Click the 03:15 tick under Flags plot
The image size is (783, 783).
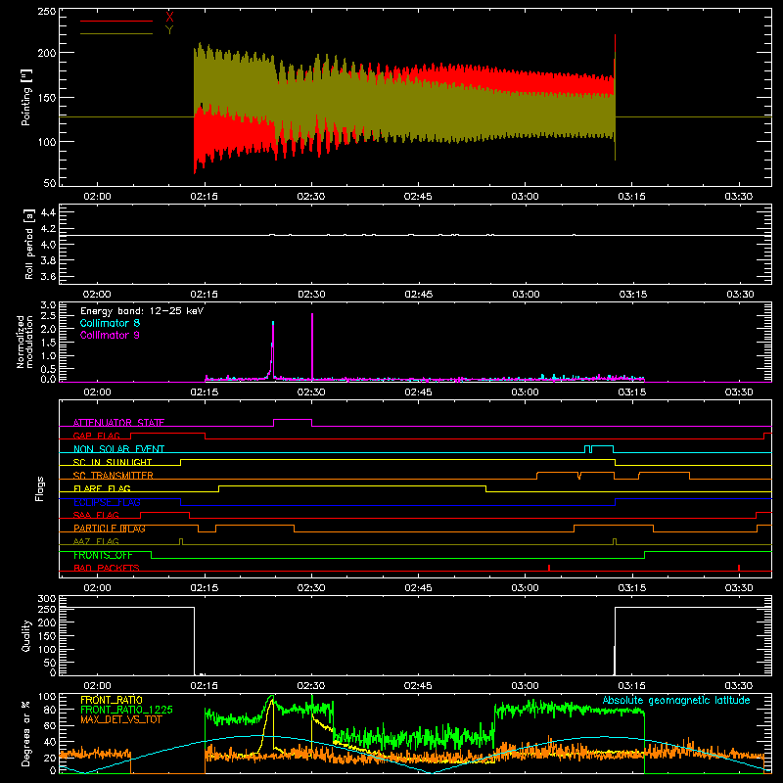(631, 588)
